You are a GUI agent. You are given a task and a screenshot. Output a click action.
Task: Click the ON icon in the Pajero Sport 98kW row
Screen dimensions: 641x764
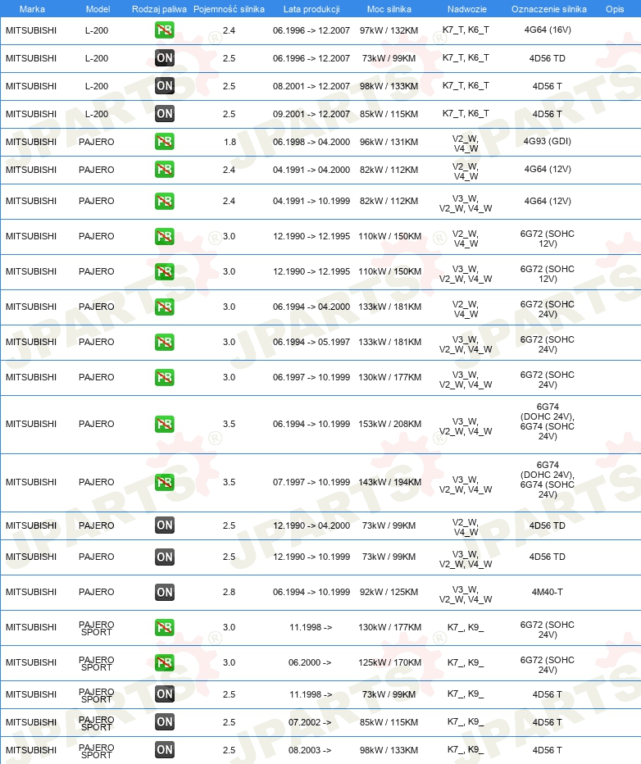point(165,750)
